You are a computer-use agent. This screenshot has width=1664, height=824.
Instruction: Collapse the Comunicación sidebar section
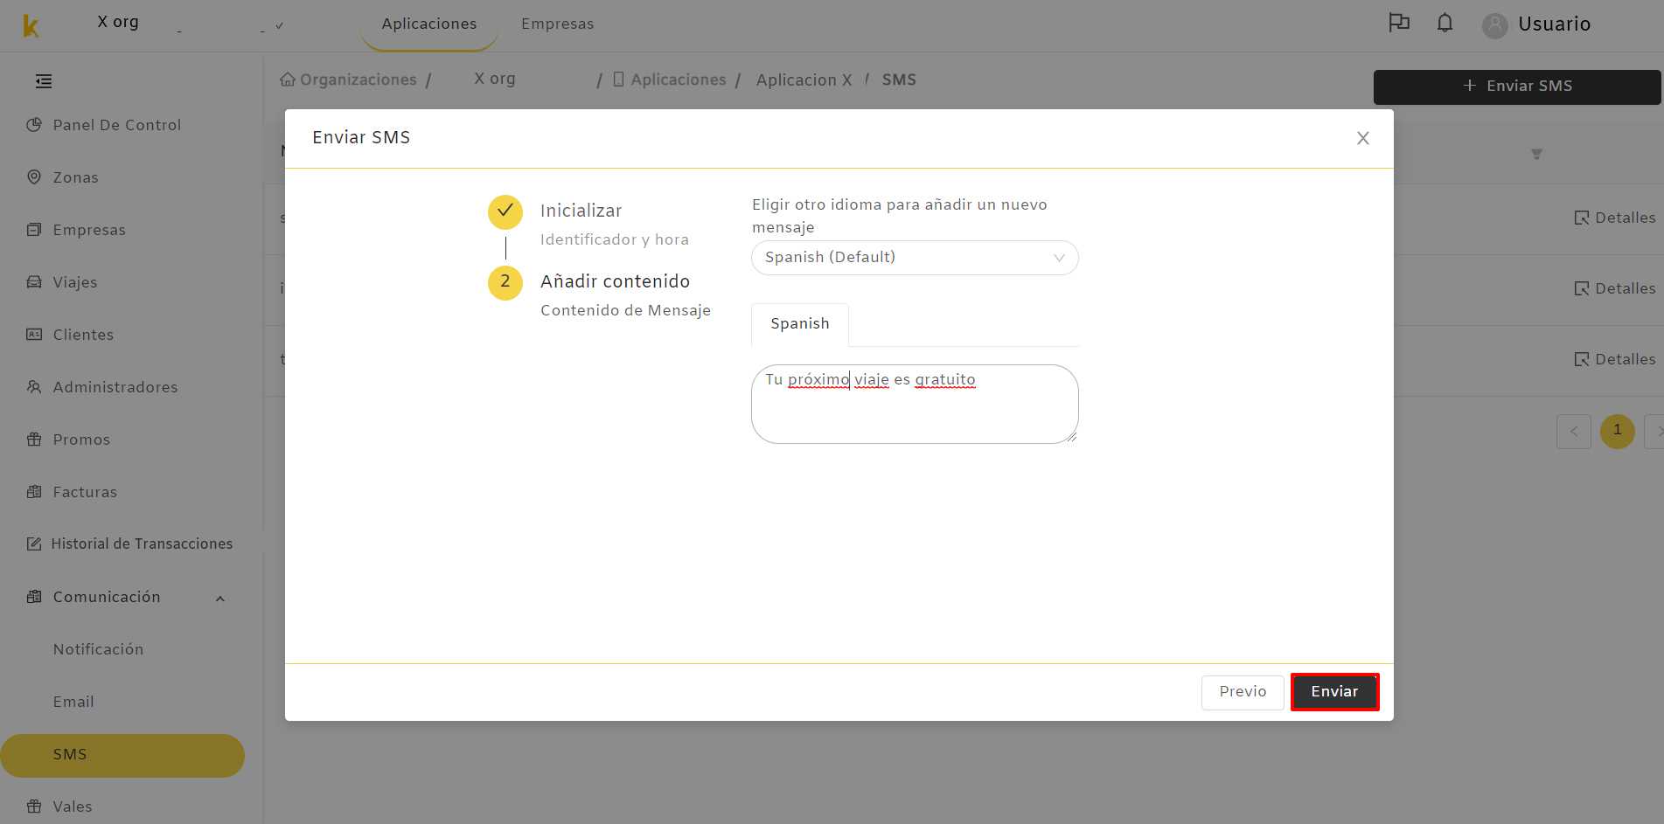[x=220, y=599]
